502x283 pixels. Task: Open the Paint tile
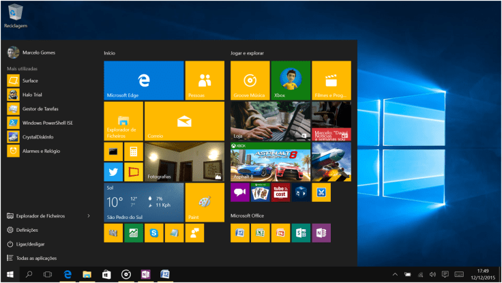[205, 203]
